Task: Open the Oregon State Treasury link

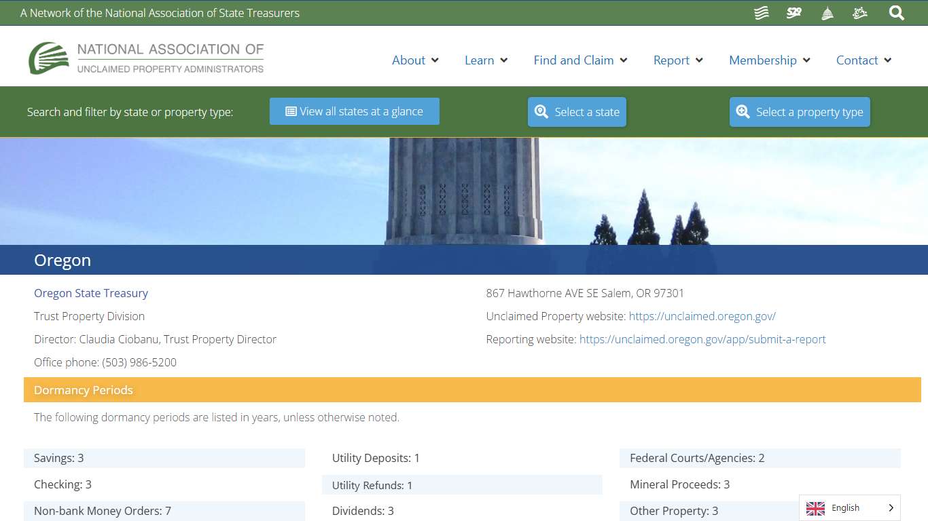Action: (91, 293)
